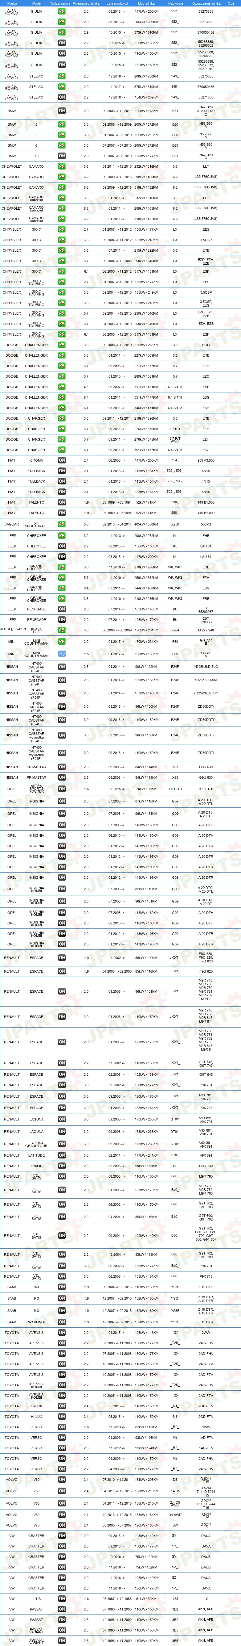Click the Rodzaj paliwa column header
Image resolution: width=241 pixels, height=1646 pixels.
point(60,3)
